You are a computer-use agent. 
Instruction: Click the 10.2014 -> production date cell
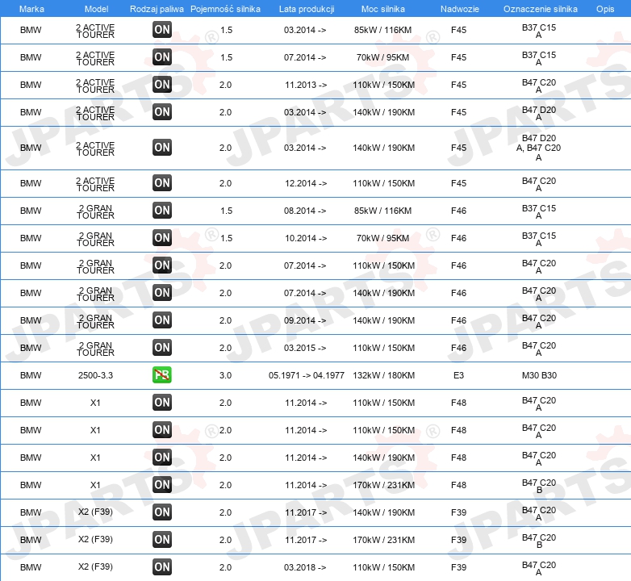coord(306,238)
